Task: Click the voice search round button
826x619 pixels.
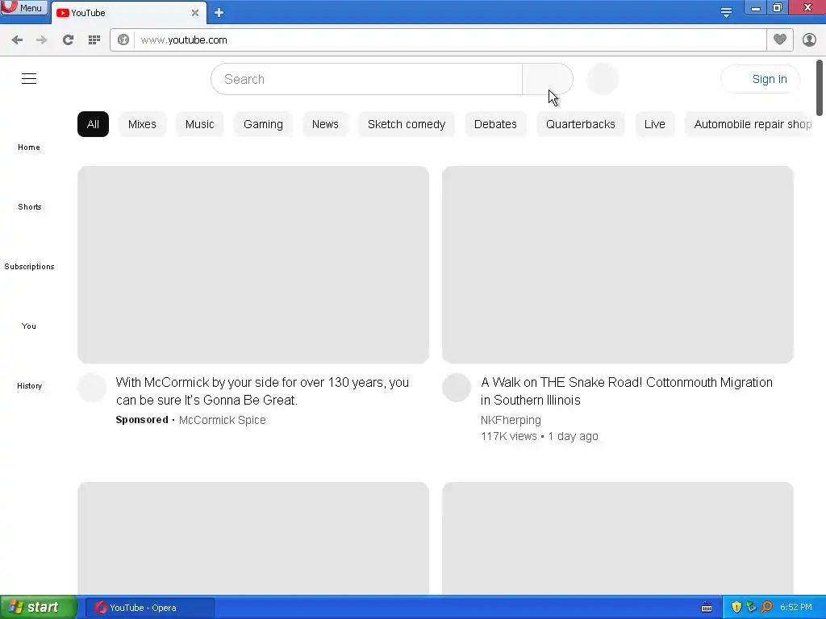Action: (602, 79)
